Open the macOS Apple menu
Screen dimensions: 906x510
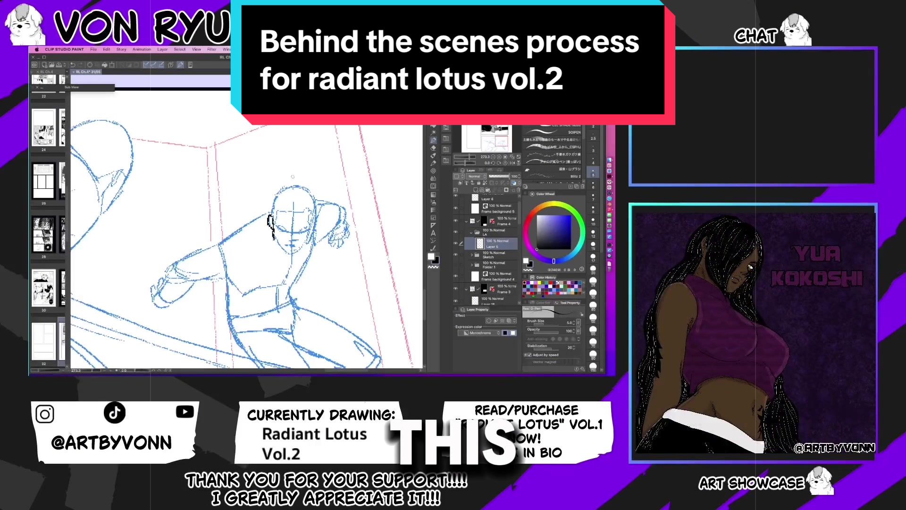tap(36, 49)
